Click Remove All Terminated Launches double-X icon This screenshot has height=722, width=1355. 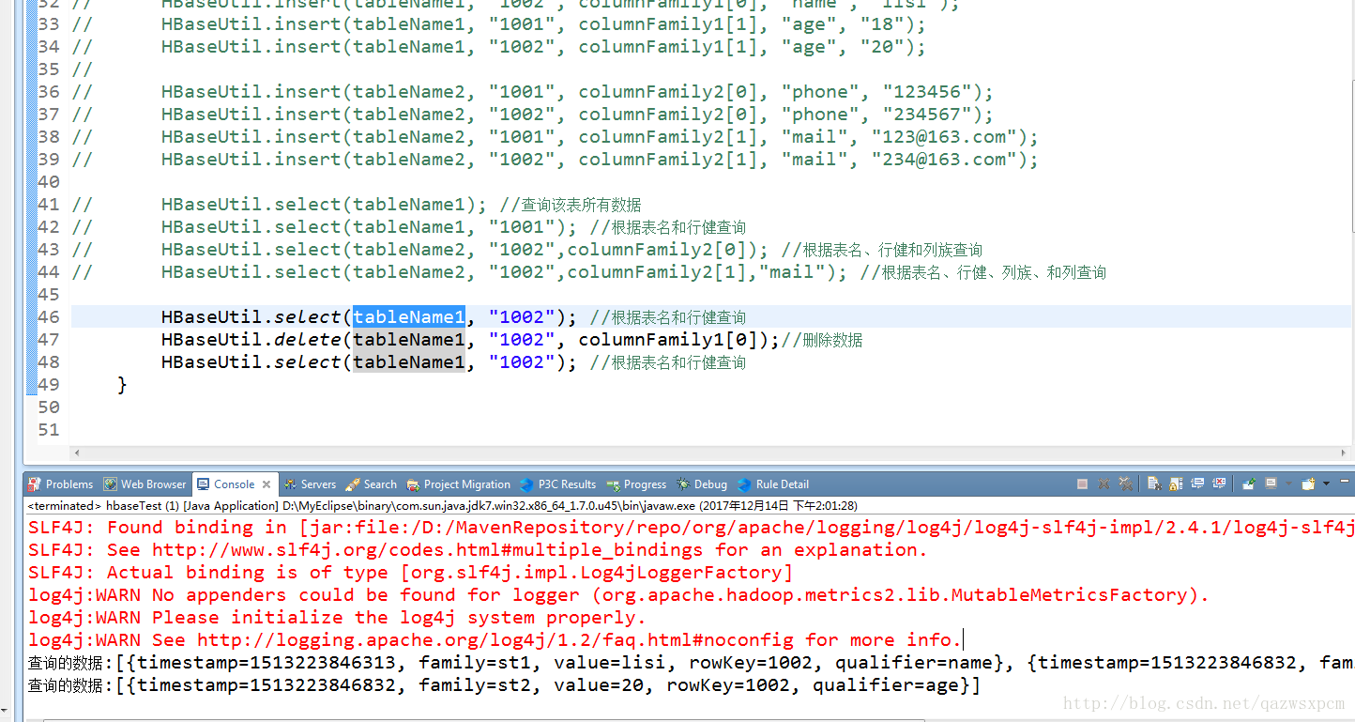pos(1125,484)
